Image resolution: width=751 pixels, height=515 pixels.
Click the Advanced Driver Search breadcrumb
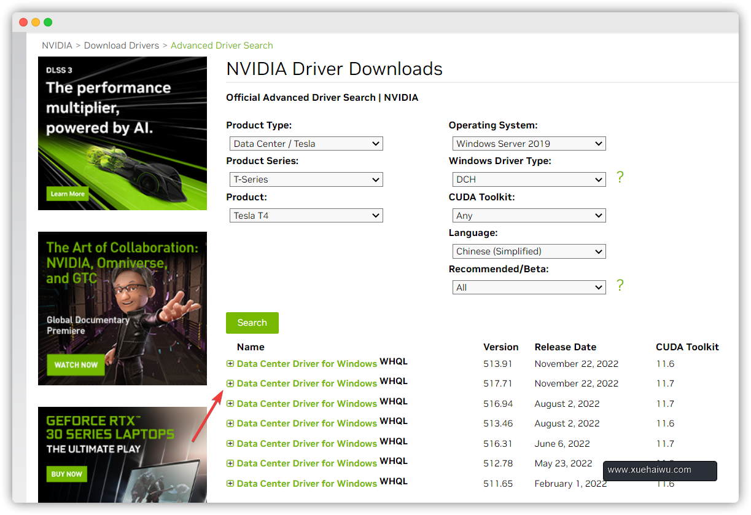[222, 45]
